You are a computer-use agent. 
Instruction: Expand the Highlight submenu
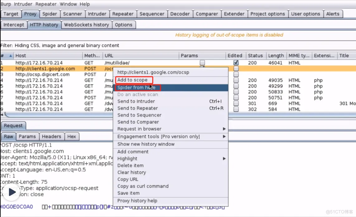coord(127,158)
